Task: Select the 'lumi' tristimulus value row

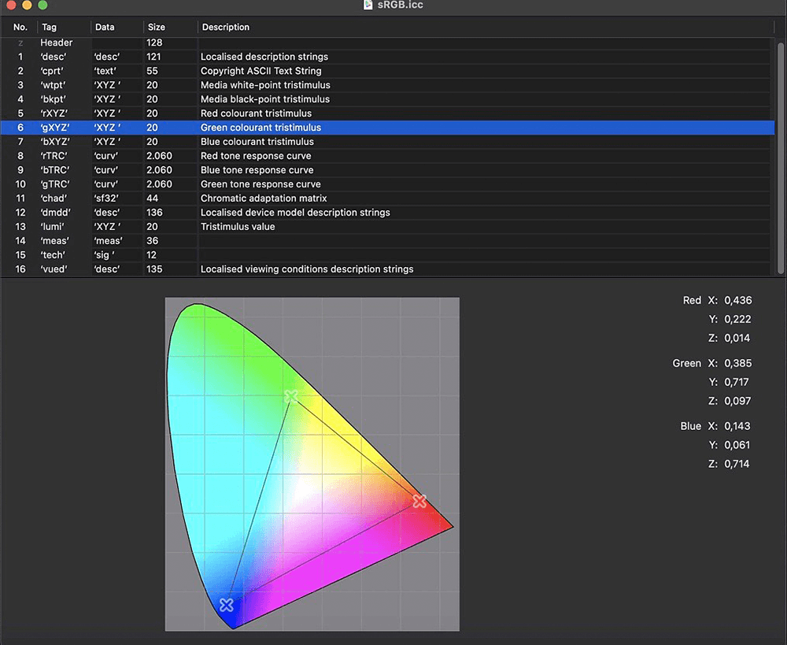Action: point(387,227)
